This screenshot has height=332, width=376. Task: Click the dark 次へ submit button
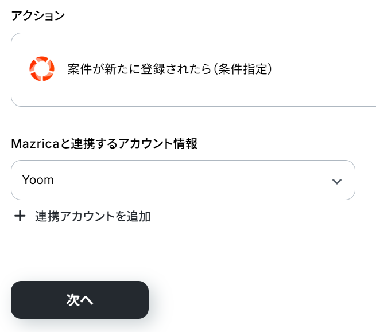(x=80, y=300)
